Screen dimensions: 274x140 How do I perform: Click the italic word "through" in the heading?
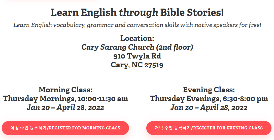138,13
